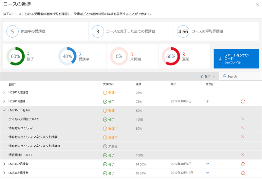Image resolution: width=262 pixels, height=180 pixels.
Task: Click the red 60% 遅延 progress ring
Action: coord(171,56)
